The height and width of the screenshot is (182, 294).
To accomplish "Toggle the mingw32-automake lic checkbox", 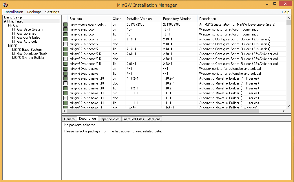I will coord(65,74).
